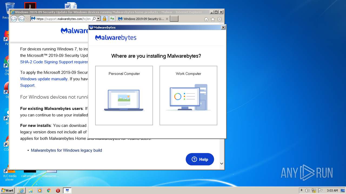Open the Adobe Reader desktop icon
The width and height of the screenshot is (346, 194).
pos(30,6)
